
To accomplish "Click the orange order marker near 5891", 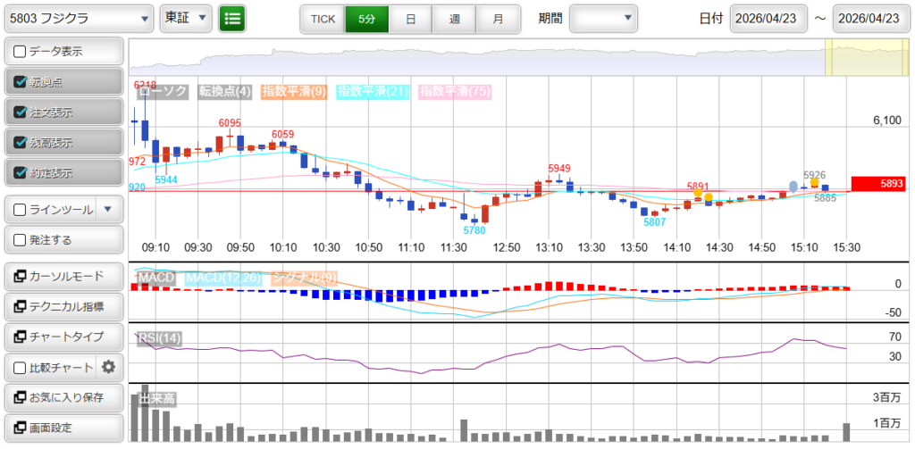I will pos(697,193).
